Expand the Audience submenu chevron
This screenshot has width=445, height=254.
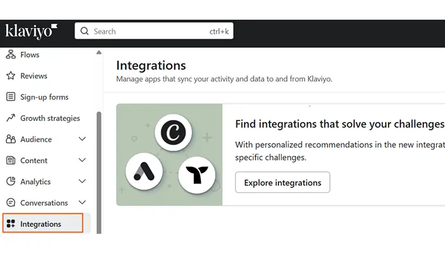[x=82, y=139]
